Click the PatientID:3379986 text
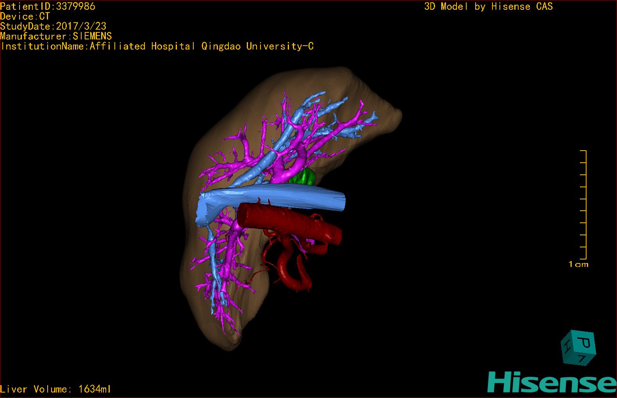 48,6
